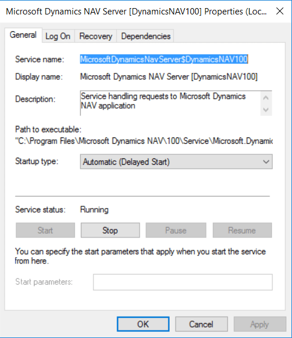Click the Start service button

point(45,230)
